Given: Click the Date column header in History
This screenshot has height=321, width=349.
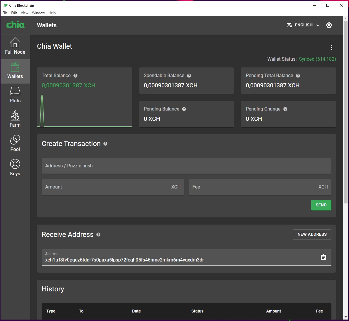Looking at the screenshot, I should 136,311.
